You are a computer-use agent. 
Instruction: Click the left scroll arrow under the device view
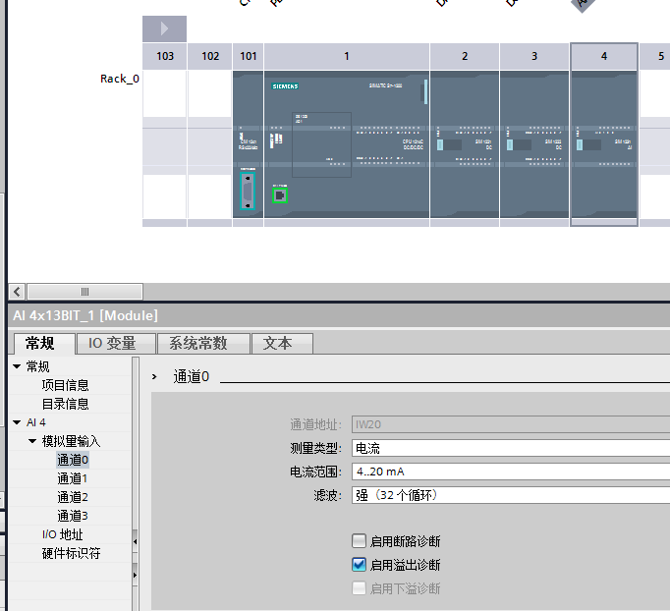click(x=17, y=292)
